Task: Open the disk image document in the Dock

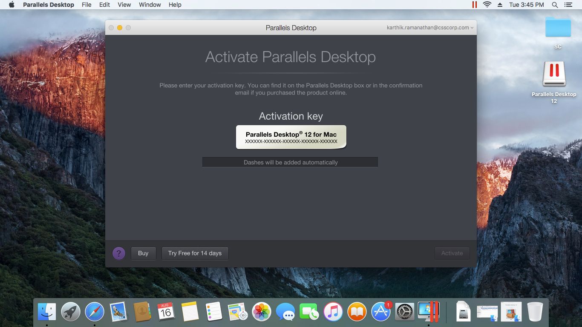Action: coord(464,312)
